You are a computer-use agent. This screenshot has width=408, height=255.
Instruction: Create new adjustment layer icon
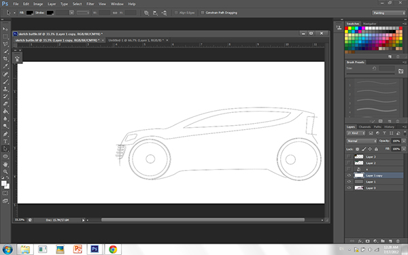[x=375, y=241]
